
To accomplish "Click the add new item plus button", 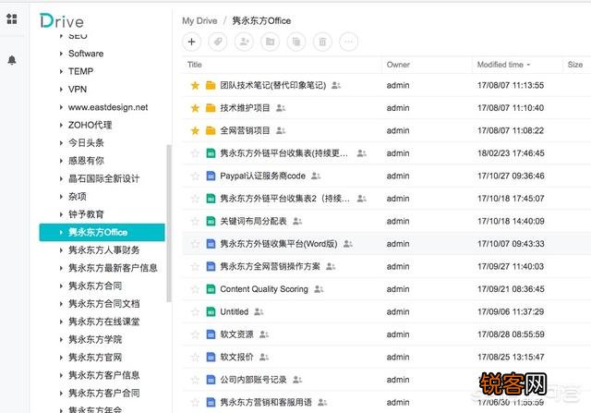I will (191, 42).
